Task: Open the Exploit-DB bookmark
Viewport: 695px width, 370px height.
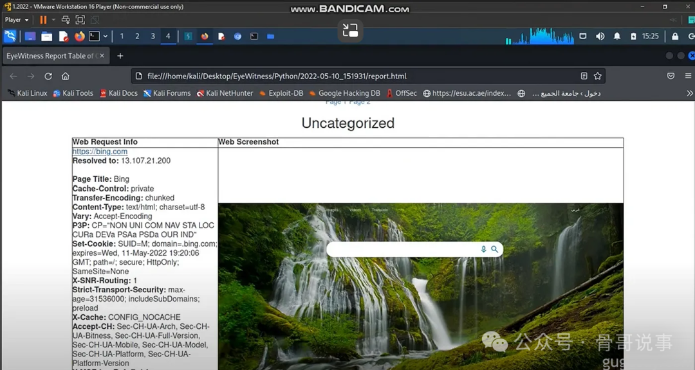Action: tap(281, 93)
